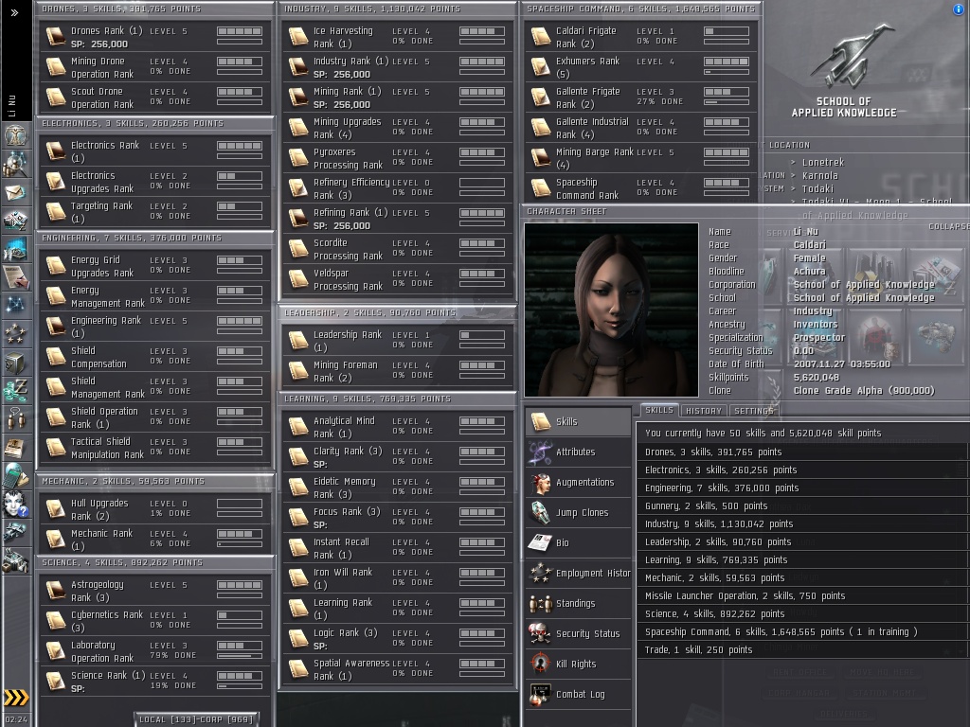Open the Star Map sidebar icon

click(15, 305)
